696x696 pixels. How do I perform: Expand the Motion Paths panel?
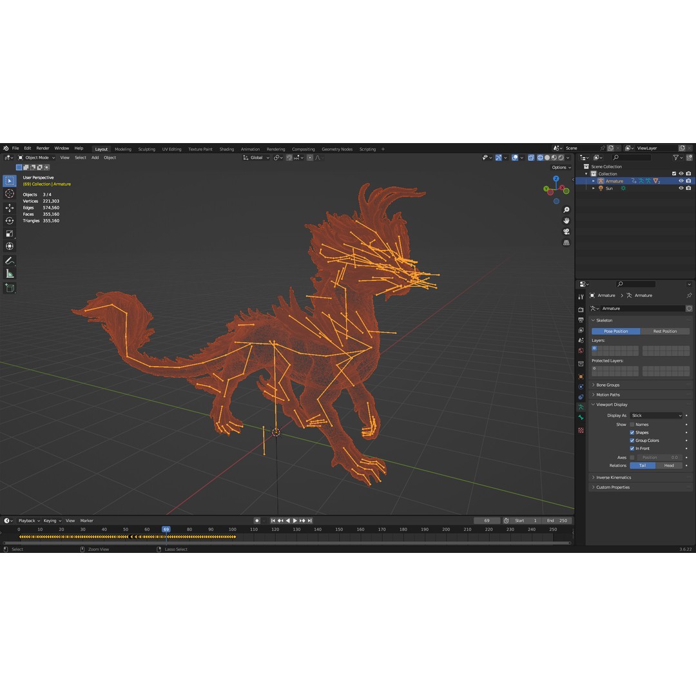(641, 395)
